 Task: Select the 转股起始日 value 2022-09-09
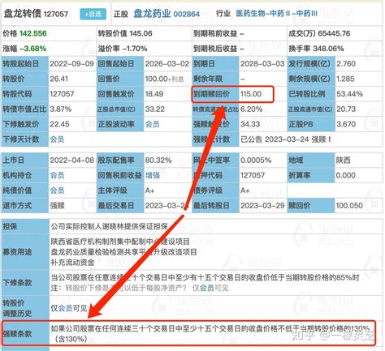[71, 64]
